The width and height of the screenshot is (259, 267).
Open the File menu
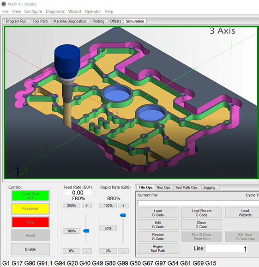[x=5, y=12]
